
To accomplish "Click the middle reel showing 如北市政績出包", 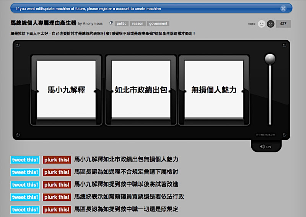I will [141, 89].
